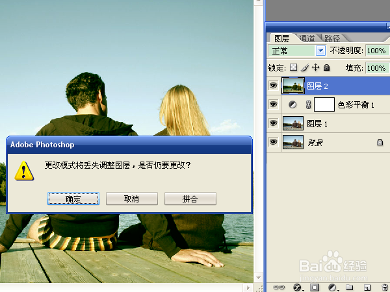Toggle lock transparent pixels icon
Image resolution: width=390 pixels, height=292 pixels.
pos(294,67)
